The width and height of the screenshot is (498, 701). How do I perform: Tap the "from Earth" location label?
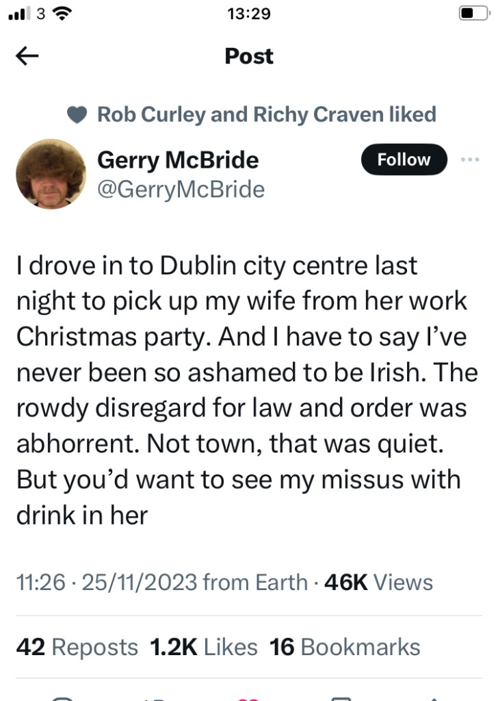pos(257,583)
